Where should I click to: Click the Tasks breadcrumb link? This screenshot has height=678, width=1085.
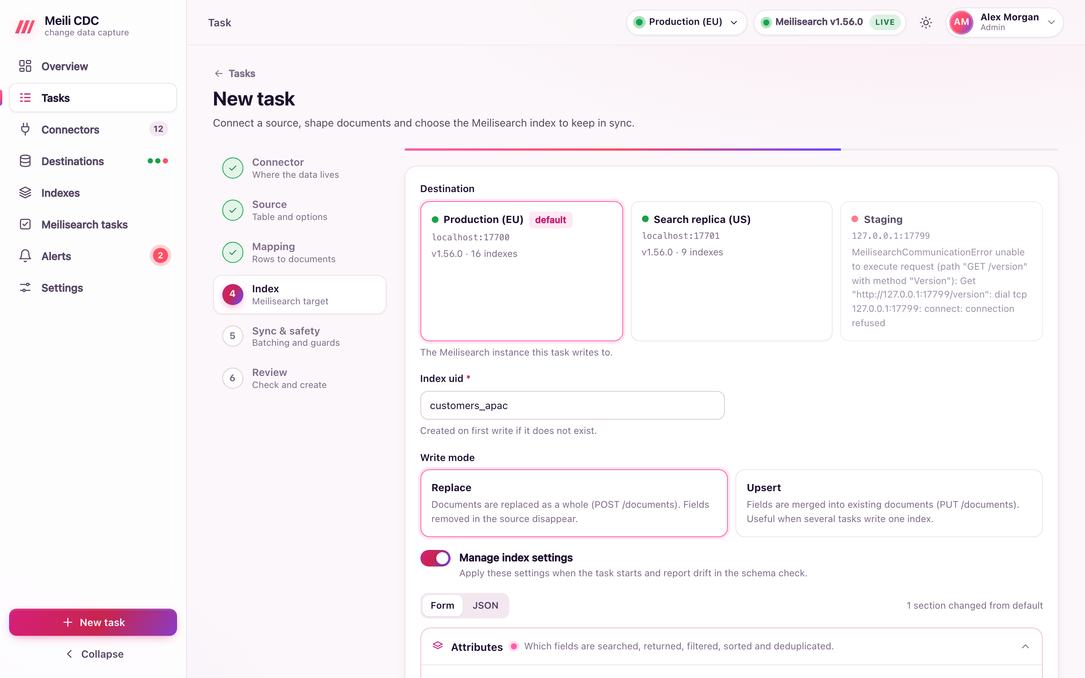coord(241,73)
